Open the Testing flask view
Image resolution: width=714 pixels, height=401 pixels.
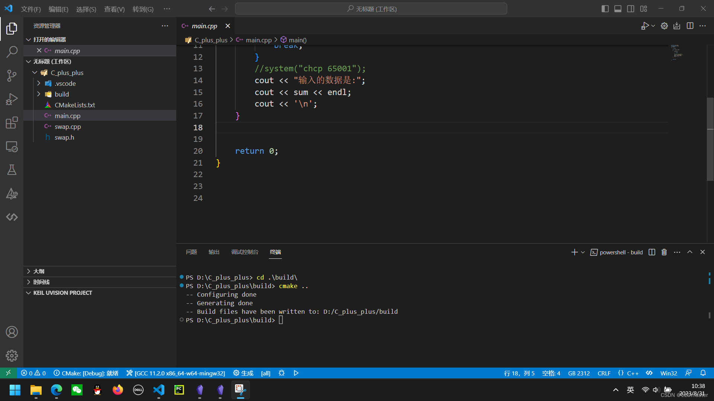[x=12, y=170]
